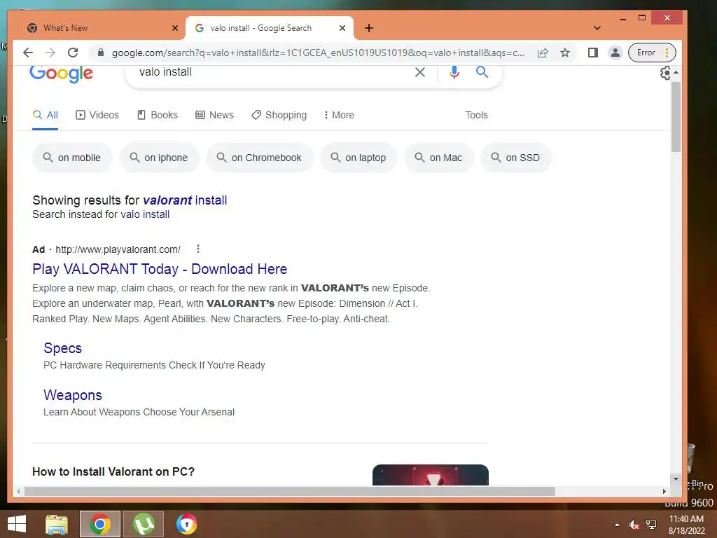
Task: Switch to Videos results
Action: tap(97, 115)
